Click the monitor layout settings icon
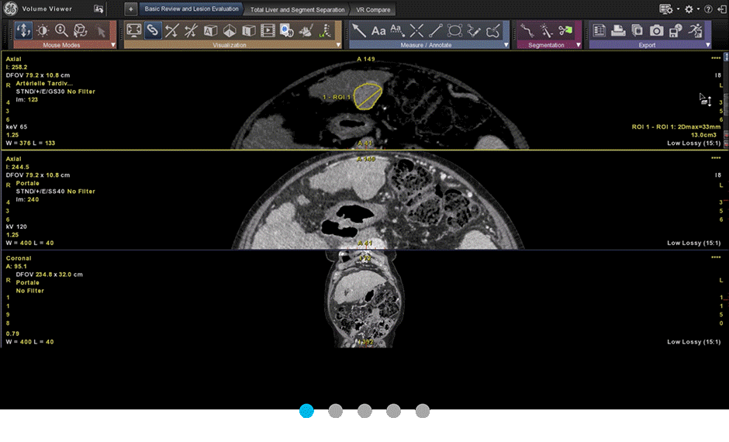 (x=665, y=9)
